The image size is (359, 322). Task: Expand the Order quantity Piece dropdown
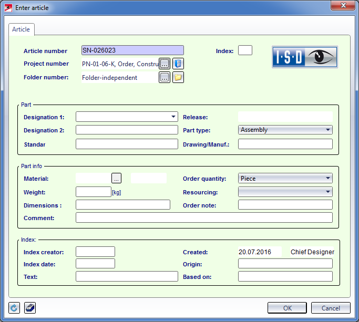pos(328,179)
